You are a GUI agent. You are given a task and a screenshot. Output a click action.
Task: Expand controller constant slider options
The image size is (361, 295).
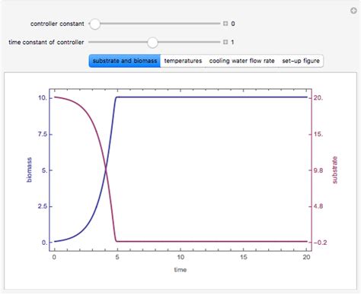point(225,24)
